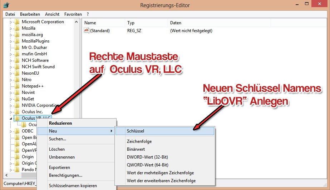Open the Bearbeiten menu

tap(30, 14)
